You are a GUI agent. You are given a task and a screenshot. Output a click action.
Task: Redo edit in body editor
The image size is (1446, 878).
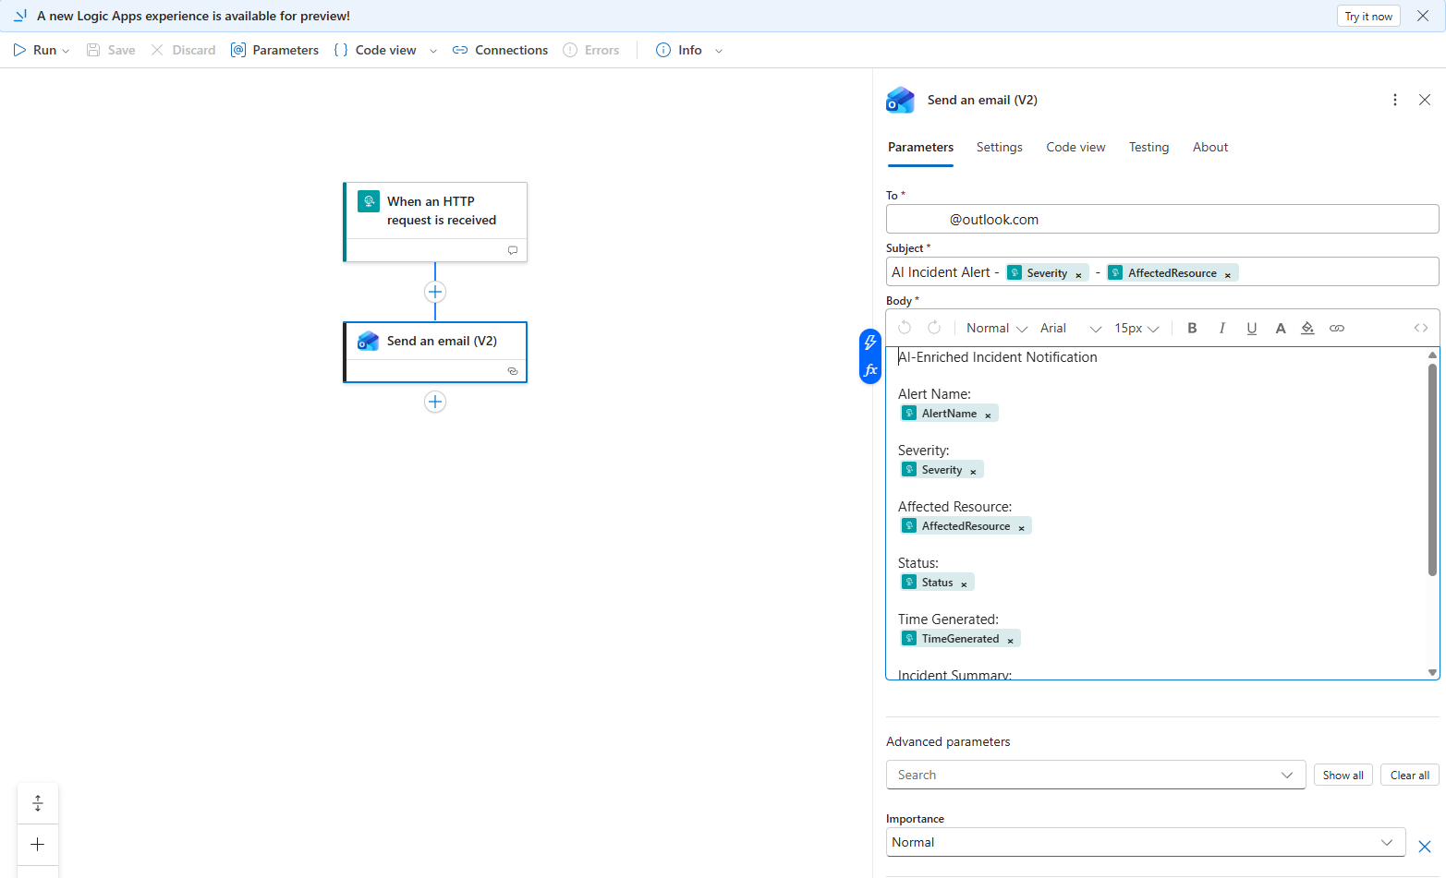point(934,328)
